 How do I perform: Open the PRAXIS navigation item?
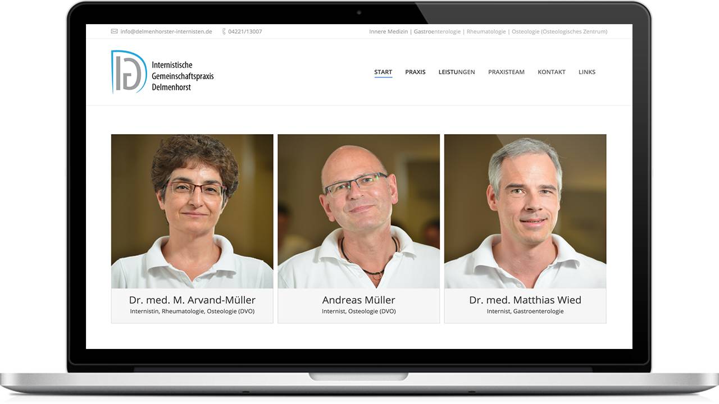pos(415,72)
